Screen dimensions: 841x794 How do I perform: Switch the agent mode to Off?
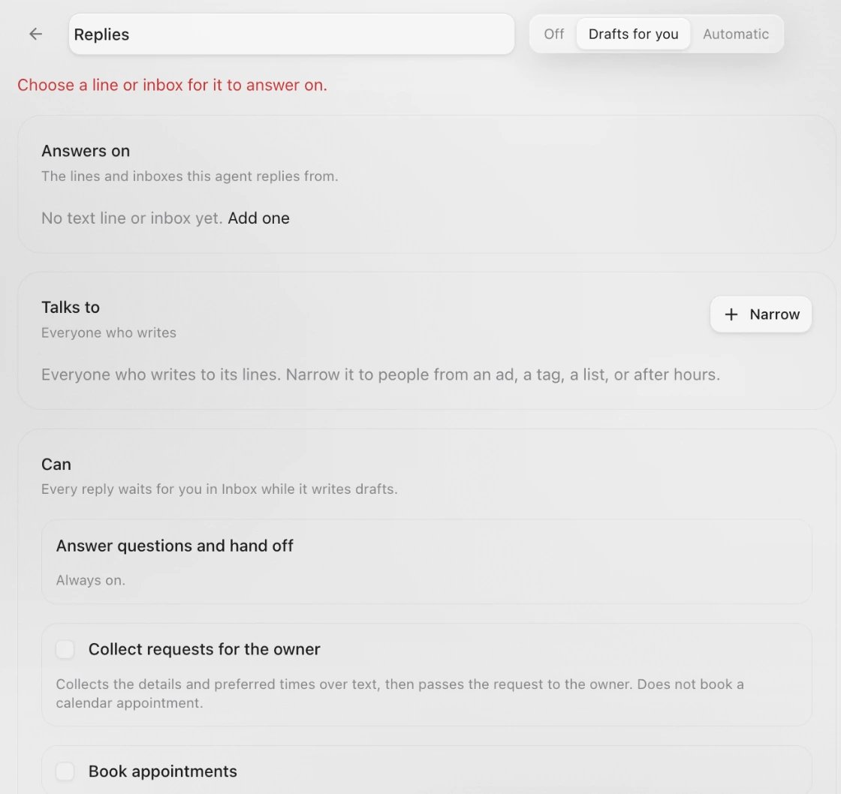(553, 34)
